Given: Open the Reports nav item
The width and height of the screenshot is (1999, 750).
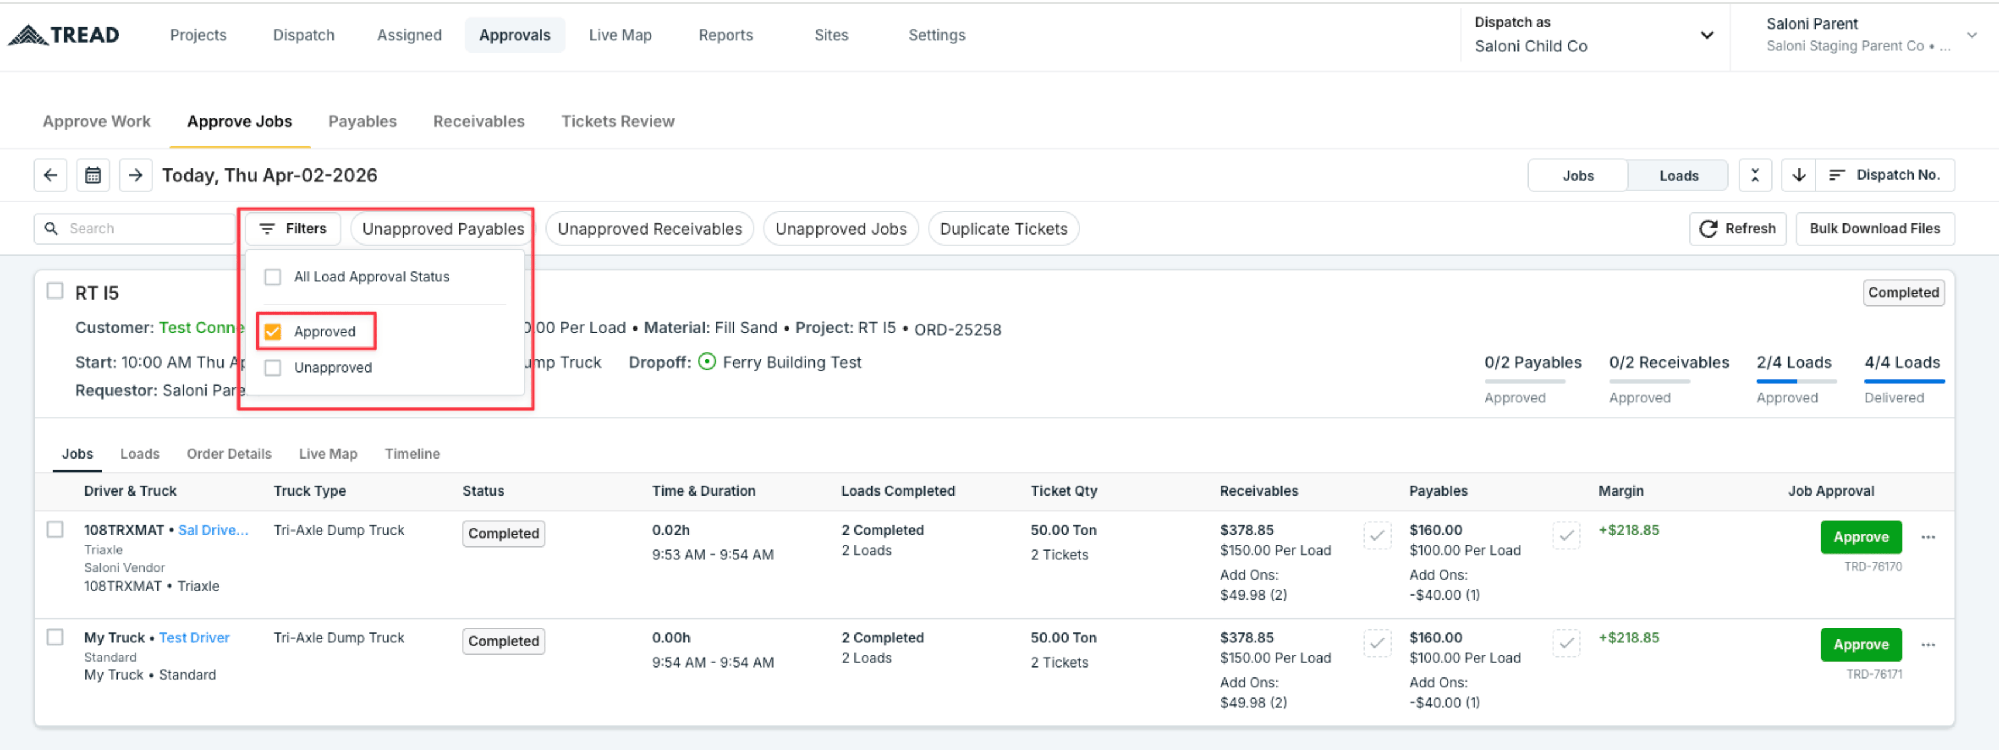Looking at the screenshot, I should [726, 35].
